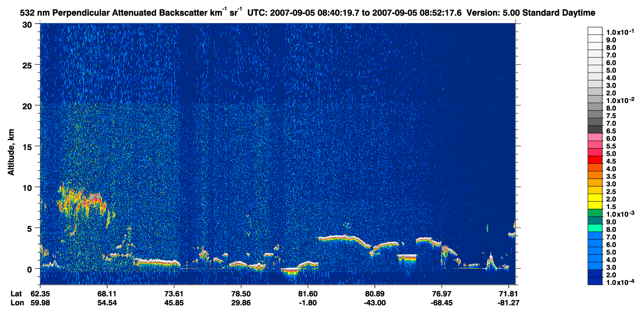Click the colorbar label 1.0x10-3
The image size is (639, 327).
[620, 214]
